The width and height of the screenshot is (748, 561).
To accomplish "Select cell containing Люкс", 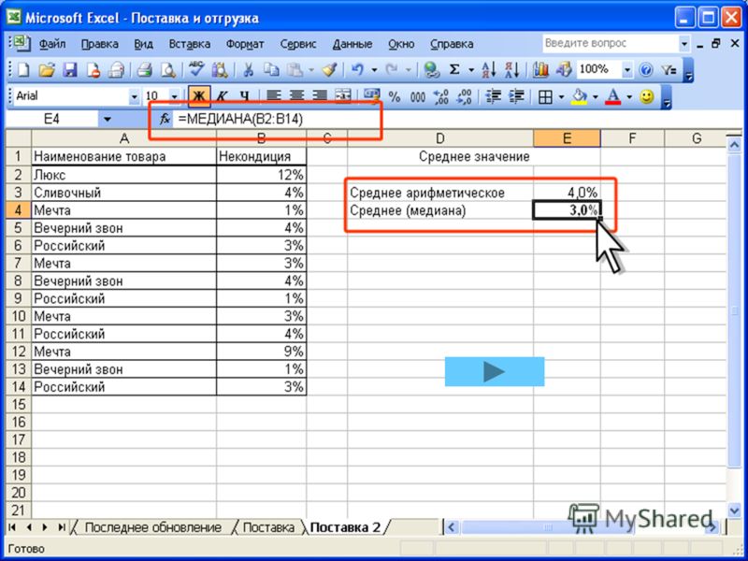I will point(124,175).
